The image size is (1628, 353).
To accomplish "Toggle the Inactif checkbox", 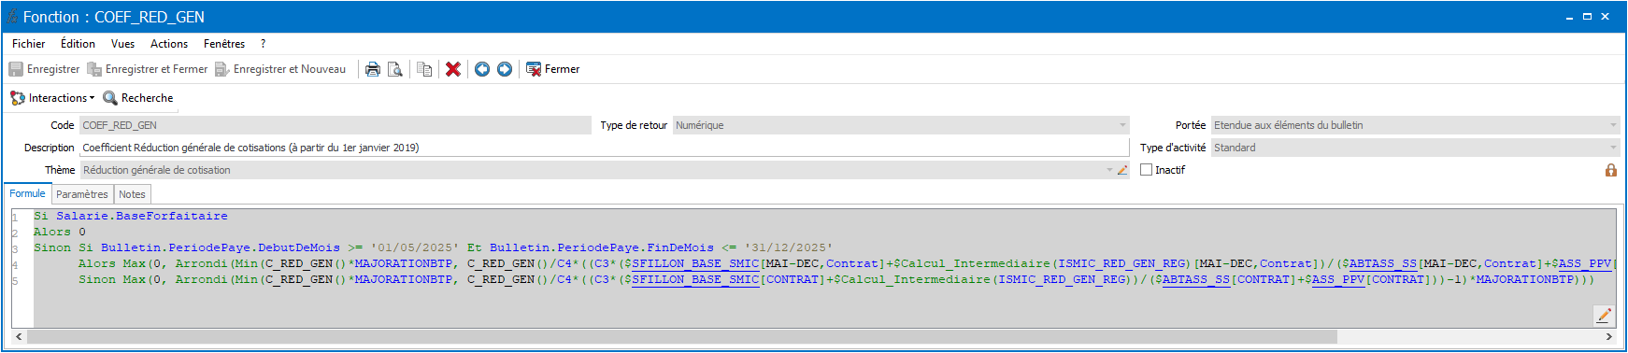I will [x=1146, y=170].
